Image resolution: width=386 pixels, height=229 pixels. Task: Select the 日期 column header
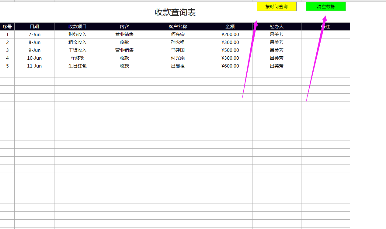tap(34, 26)
